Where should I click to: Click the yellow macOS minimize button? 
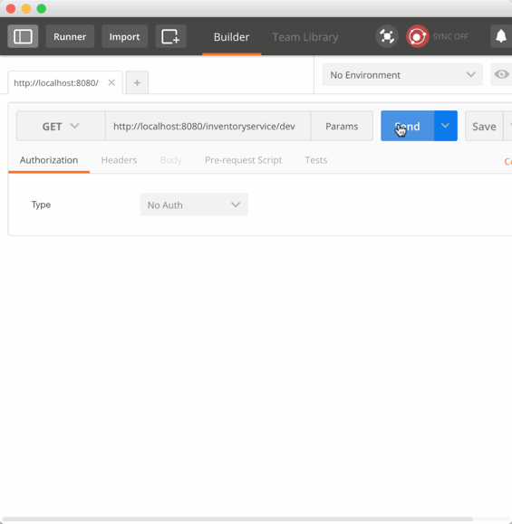[26, 9]
